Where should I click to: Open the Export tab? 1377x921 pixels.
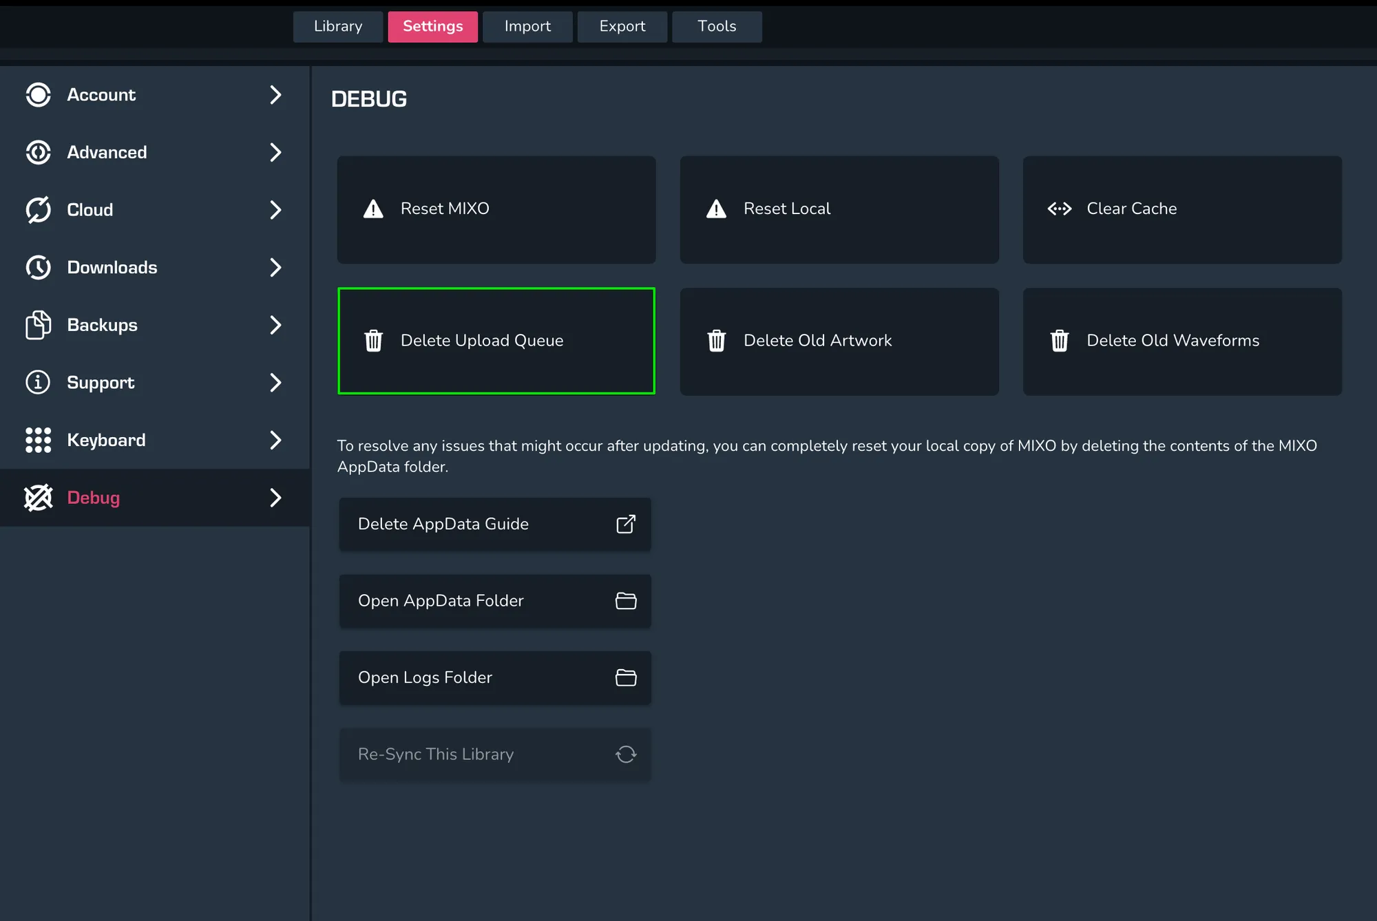pyautogui.click(x=622, y=27)
